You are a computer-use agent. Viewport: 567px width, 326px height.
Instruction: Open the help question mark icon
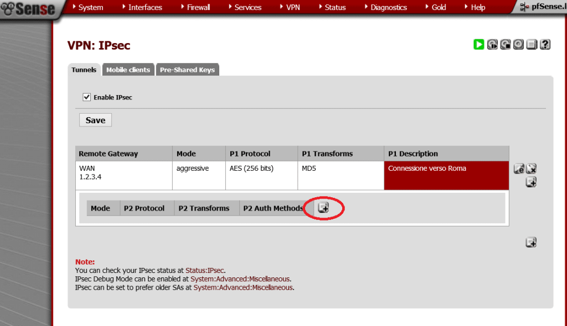point(545,45)
